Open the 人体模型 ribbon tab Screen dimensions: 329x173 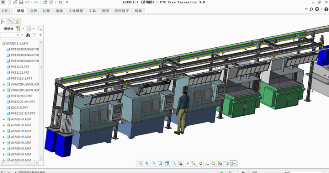76,11
